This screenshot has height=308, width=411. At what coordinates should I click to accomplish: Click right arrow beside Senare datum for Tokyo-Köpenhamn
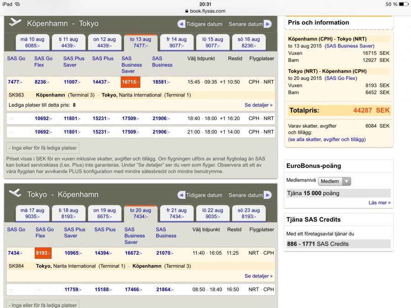268,195
